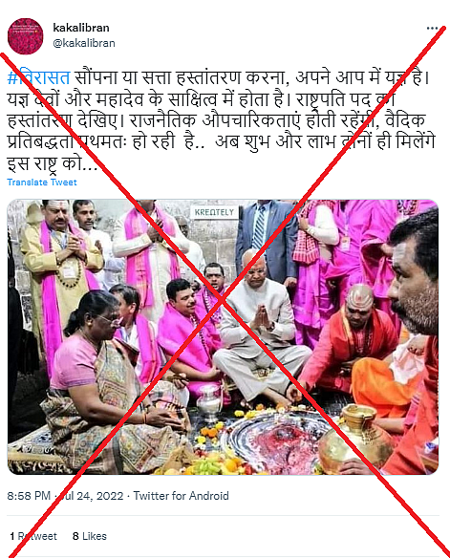The image size is (450, 558).
Task: Click the likes count number 8
Action: pos(75,536)
